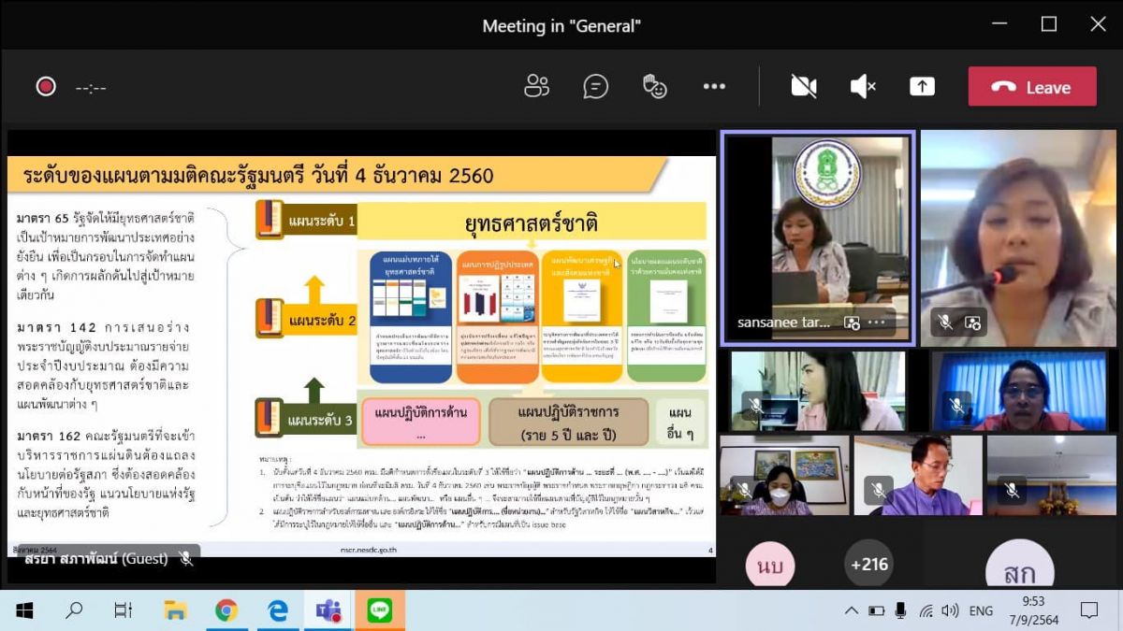The image size is (1123, 631).
Task: Open Task View from the taskbar
Action: 124,610
